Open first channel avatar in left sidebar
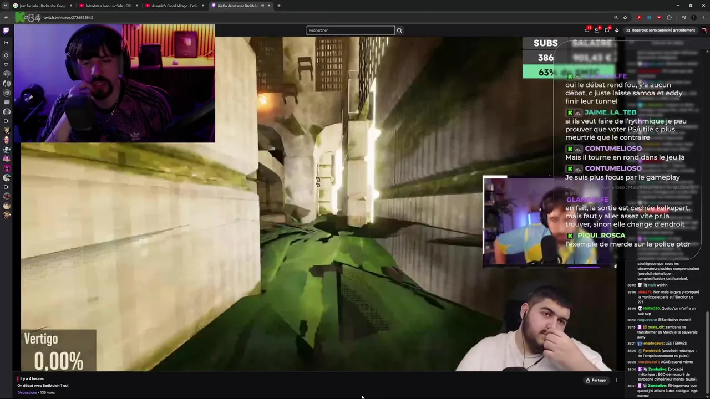Screen dimensions: 710x399 (6, 73)
